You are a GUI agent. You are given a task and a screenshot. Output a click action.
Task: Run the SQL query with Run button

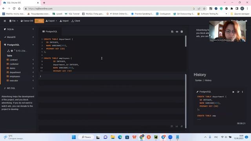(x=39, y=21)
